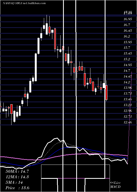The width and height of the screenshot is (137, 192).
Task: Click the 14.45 price axis label
Action: (x=128, y=77)
